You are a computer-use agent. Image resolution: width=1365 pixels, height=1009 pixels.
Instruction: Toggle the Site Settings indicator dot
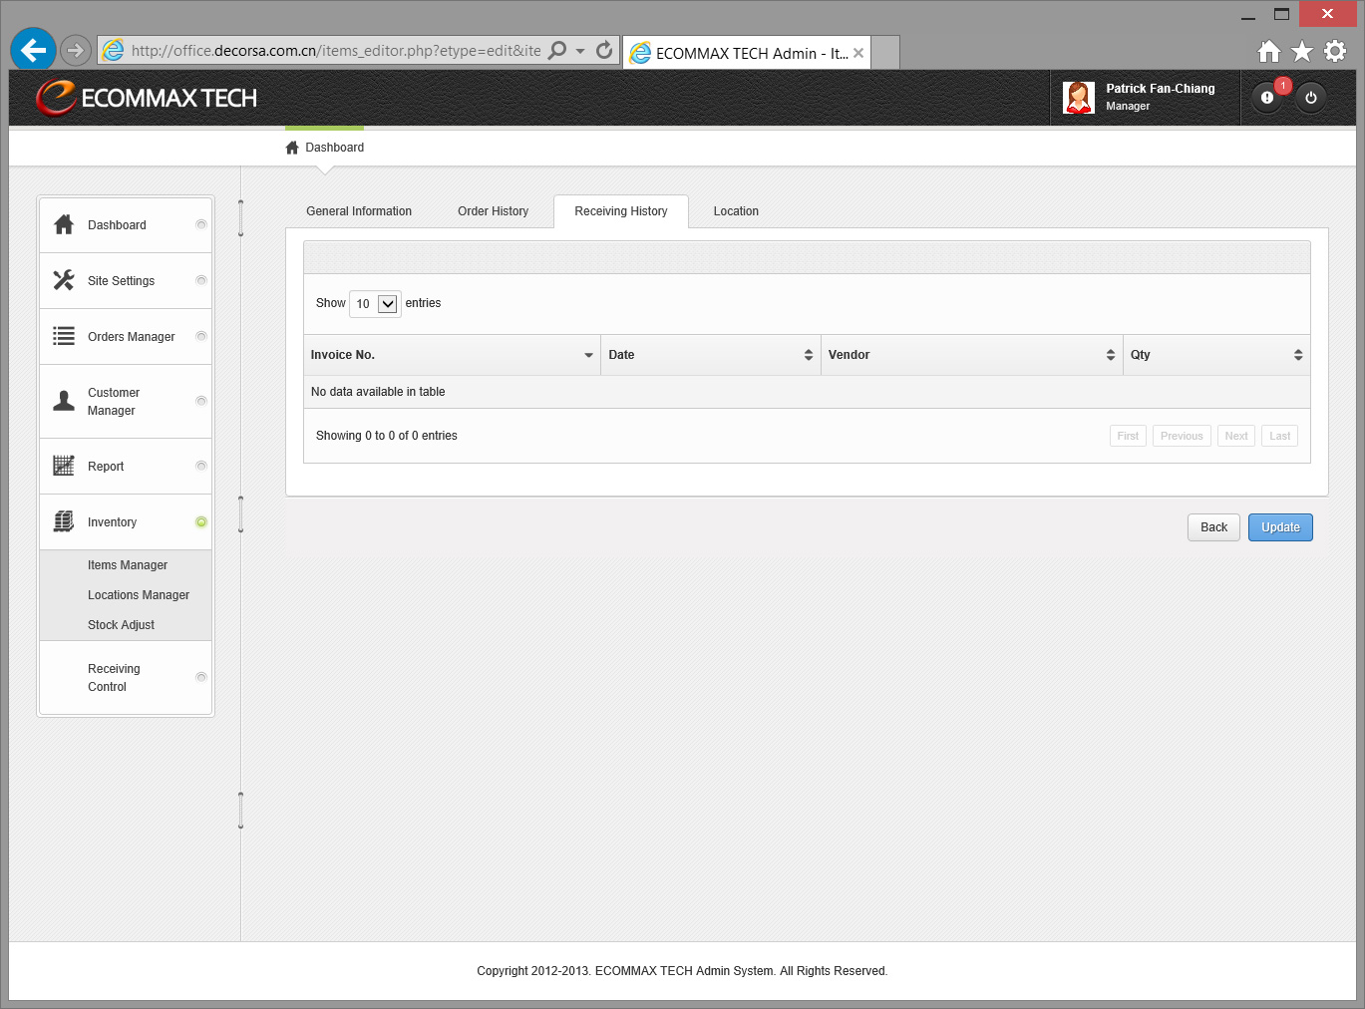pyautogui.click(x=201, y=280)
